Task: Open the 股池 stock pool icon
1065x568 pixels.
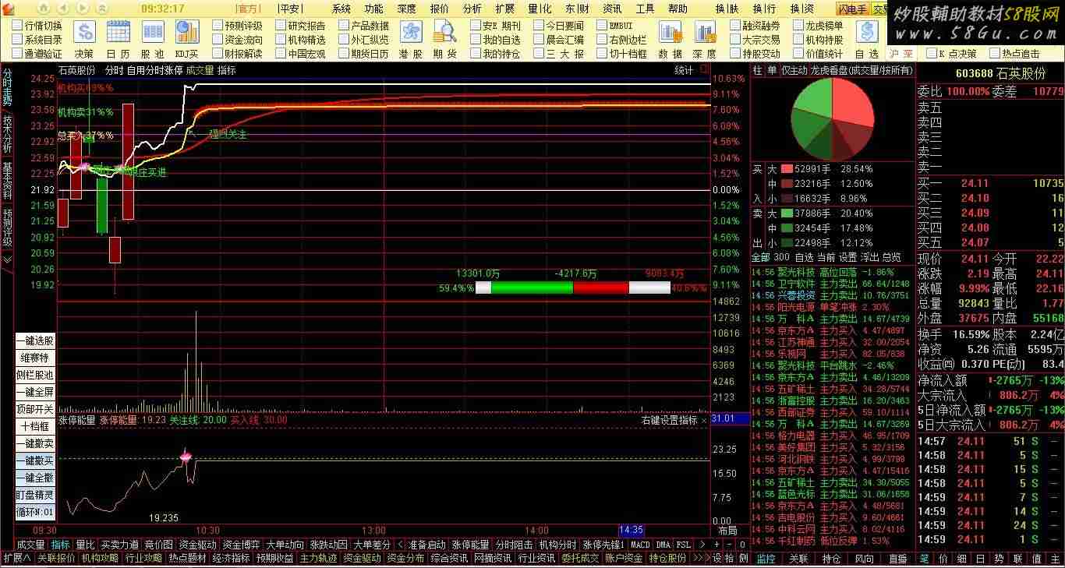Action: (152, 32)
